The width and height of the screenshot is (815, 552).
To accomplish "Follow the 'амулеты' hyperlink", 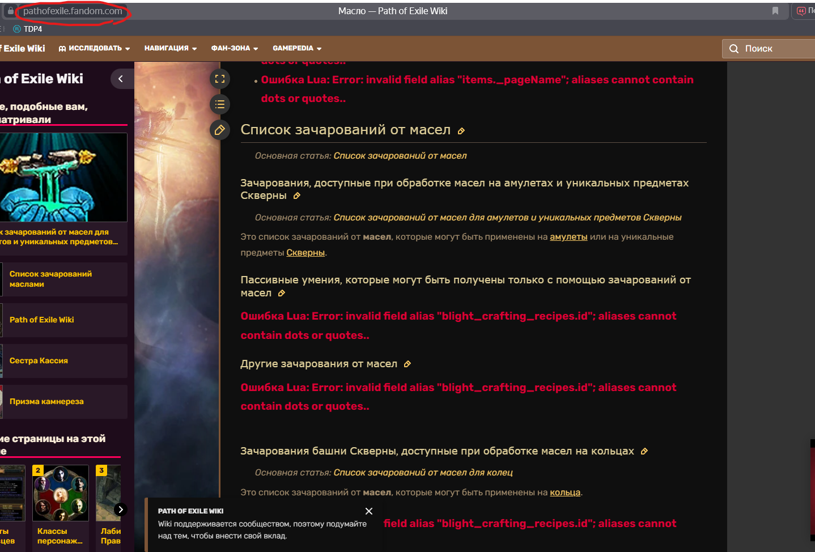I will [568, 237].
